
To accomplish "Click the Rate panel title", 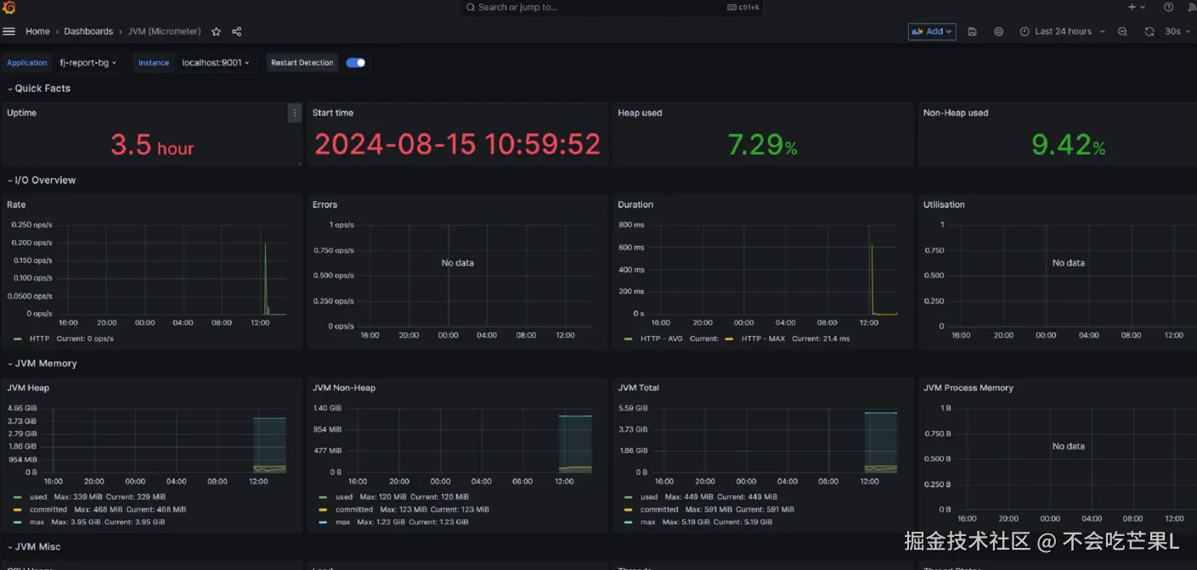I will (x=16, y=204).
